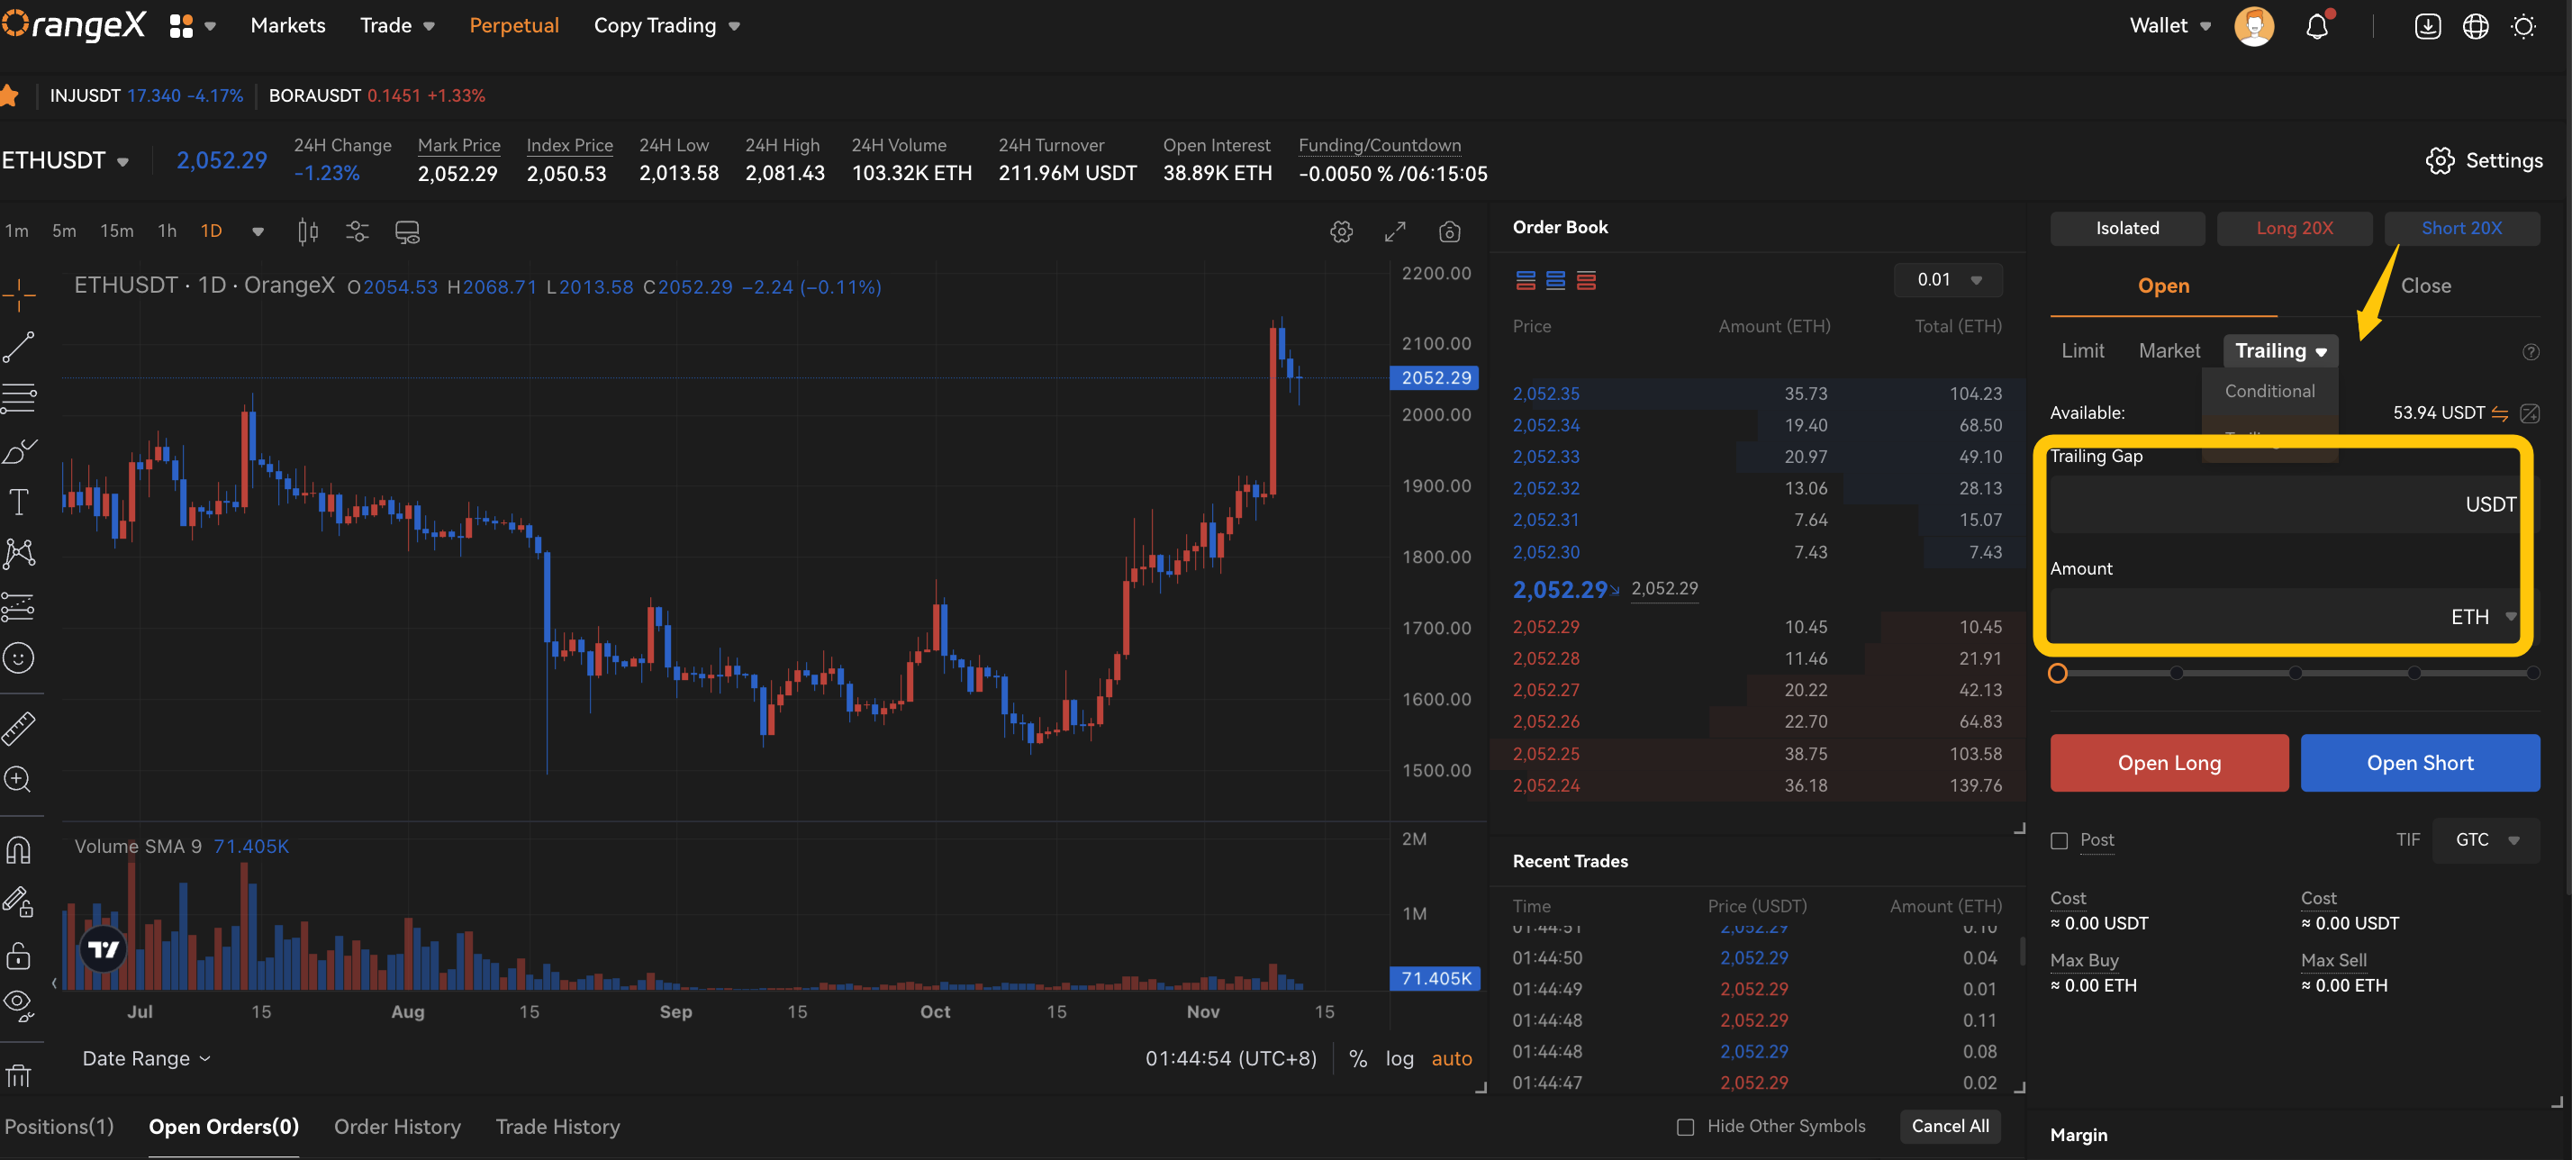Viewport: 2572px width, 1160px height.
Task: Open the forecasting and measurement tools
Action: pyautogui.click(x=19, y=606)
